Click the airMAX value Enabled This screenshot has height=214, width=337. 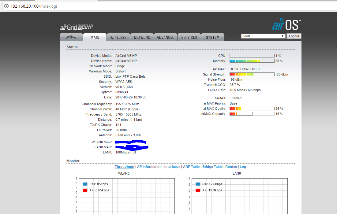coord(235,98)
